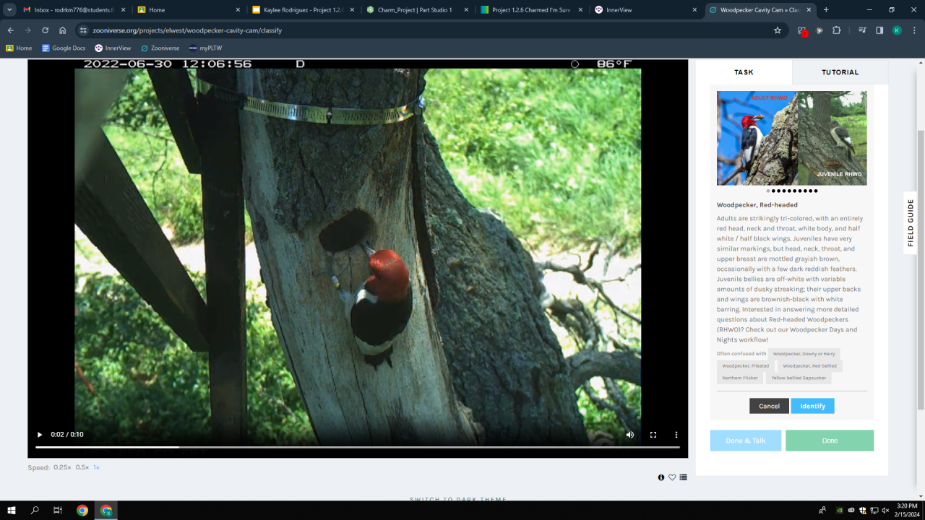
Task: Add subject to a collection (list icon)
Action: [683, 477]
